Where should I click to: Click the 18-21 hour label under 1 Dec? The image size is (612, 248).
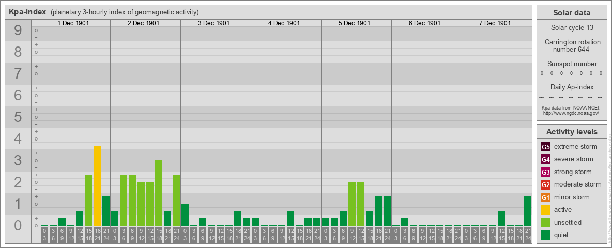coord(97,235)
